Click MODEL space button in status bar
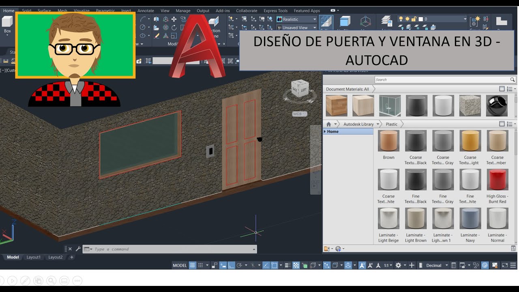Viewport: 519px width, 292px height. point(180,265)
